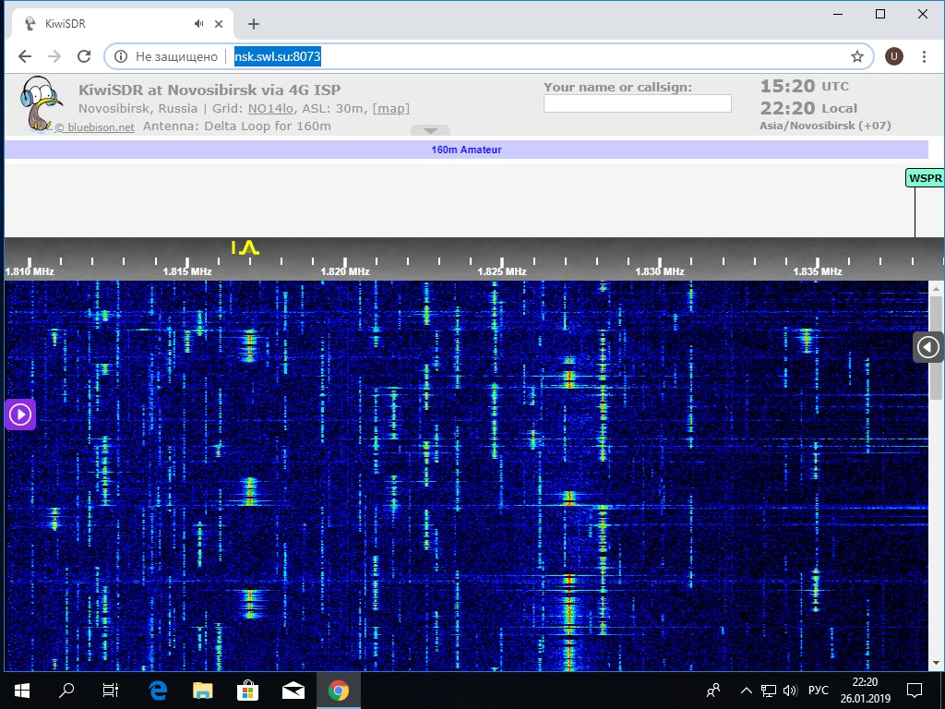Reload the page with the refresh icon
Image resolution: width=945 pixels, height=709 pixels.
point(84,56)
